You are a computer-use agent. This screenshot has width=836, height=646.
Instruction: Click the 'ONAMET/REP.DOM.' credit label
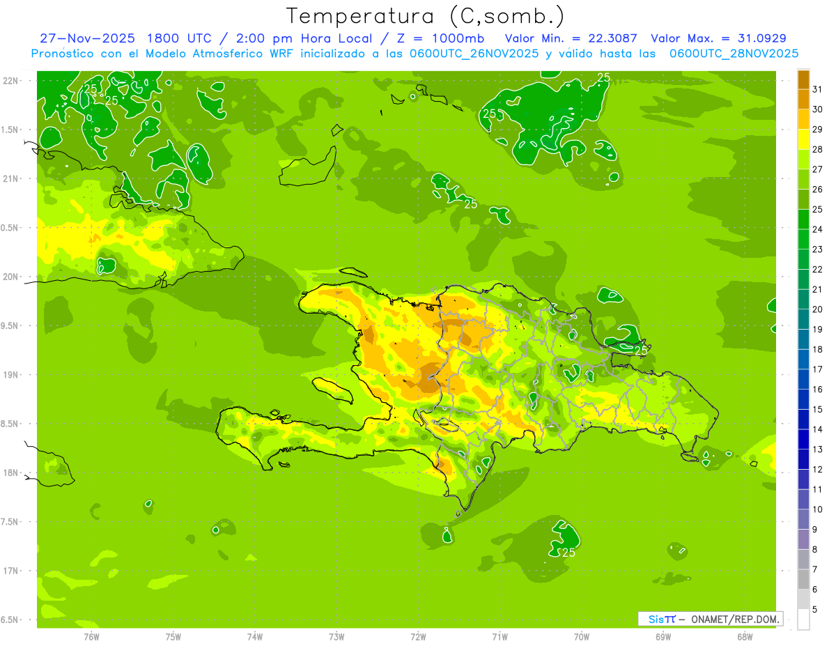click(736, 619)
